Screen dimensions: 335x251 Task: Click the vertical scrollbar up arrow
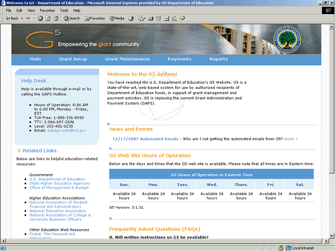coord(331,27)
